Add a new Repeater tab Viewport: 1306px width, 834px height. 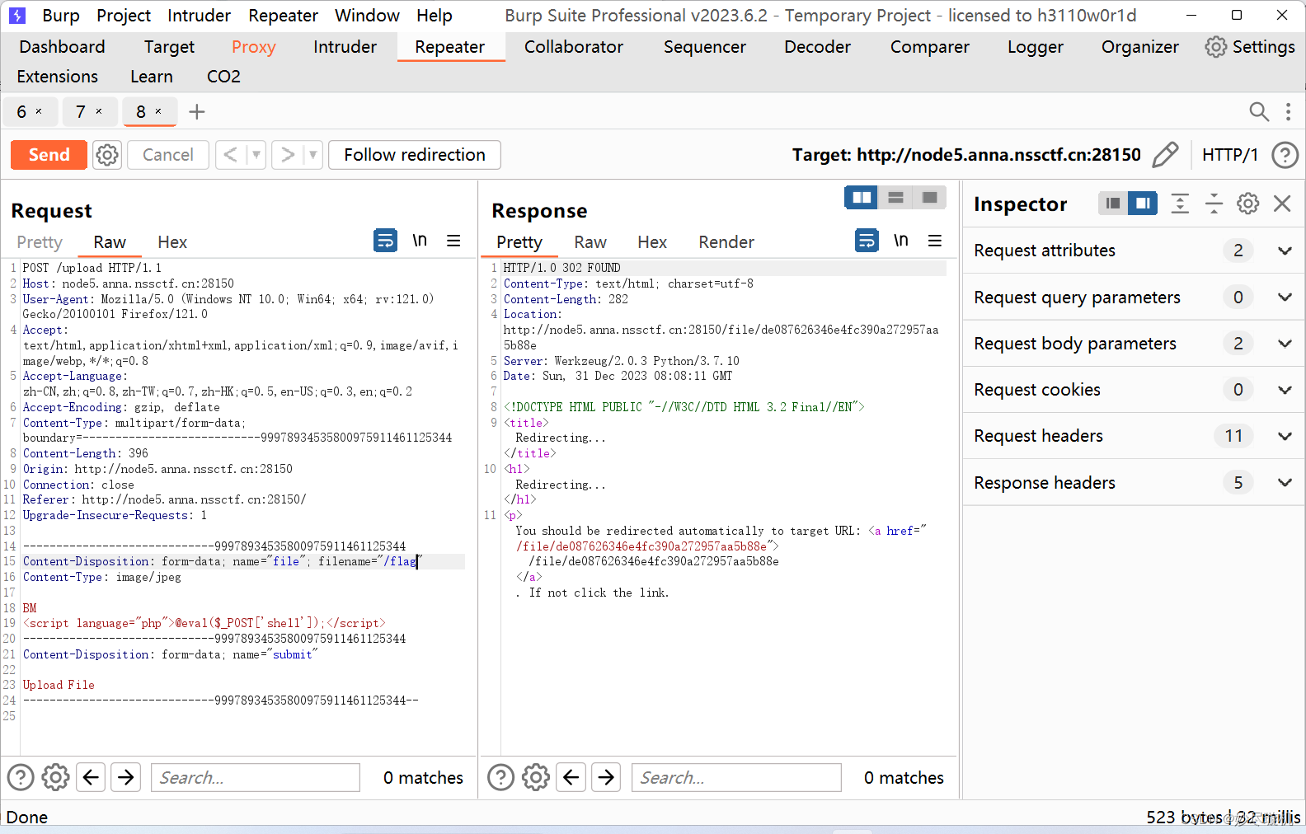click(196, 111)
